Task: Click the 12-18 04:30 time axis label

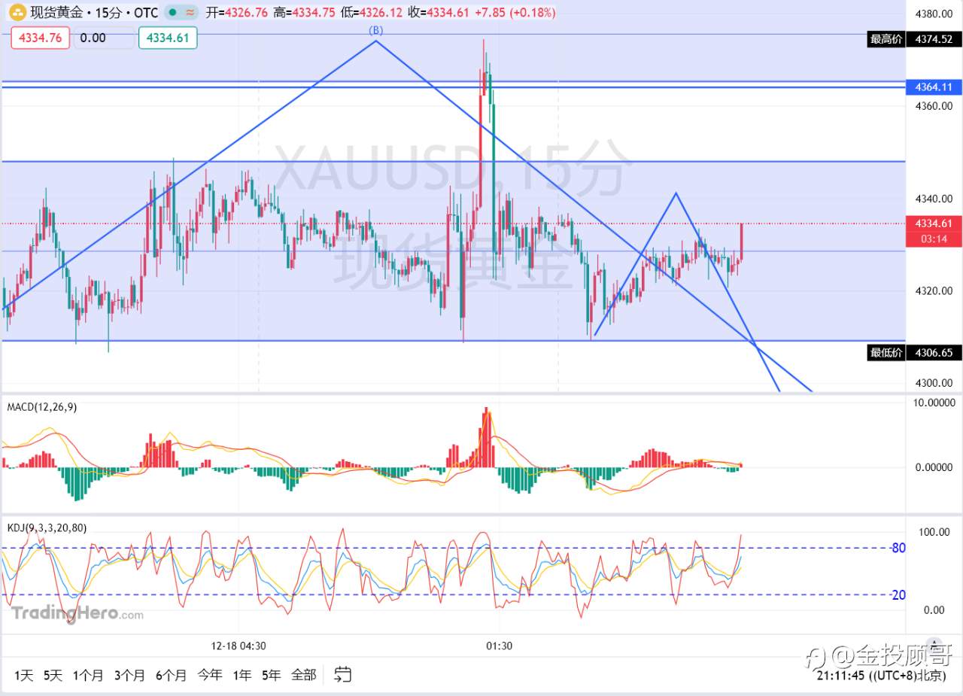Action: point(238,646)
